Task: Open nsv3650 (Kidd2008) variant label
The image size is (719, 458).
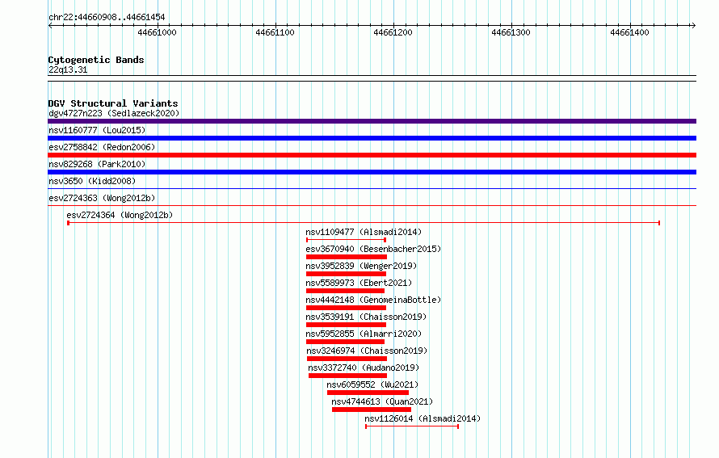Action: pos(92,181)
